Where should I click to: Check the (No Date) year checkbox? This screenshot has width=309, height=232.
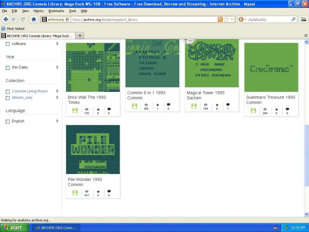pyautogui.click(x=8, y=67)
